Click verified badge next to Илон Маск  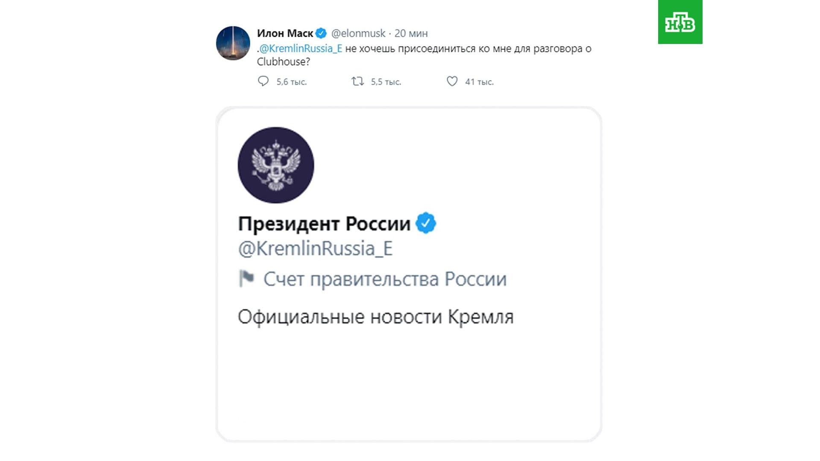[321, 33]
